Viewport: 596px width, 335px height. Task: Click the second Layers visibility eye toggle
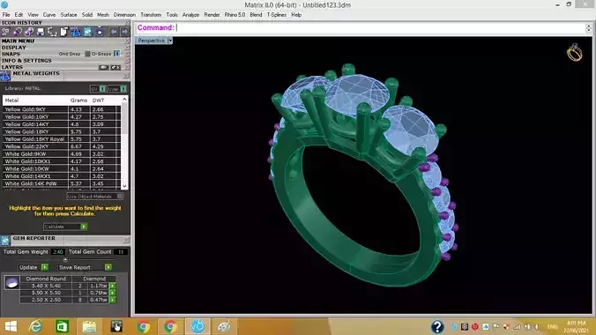coord(115,67)
